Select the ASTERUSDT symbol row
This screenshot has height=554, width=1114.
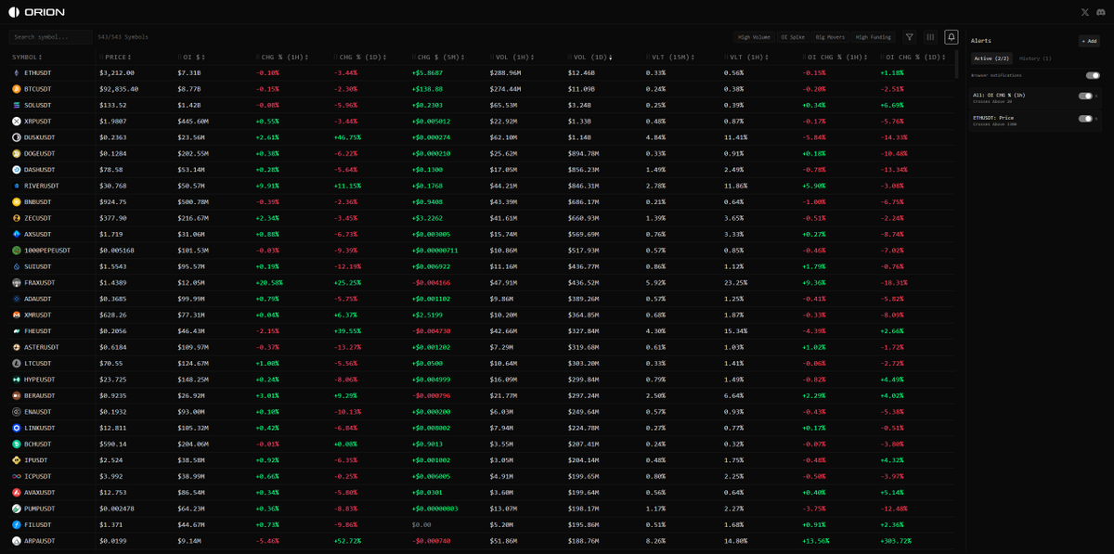coord(483,347)
